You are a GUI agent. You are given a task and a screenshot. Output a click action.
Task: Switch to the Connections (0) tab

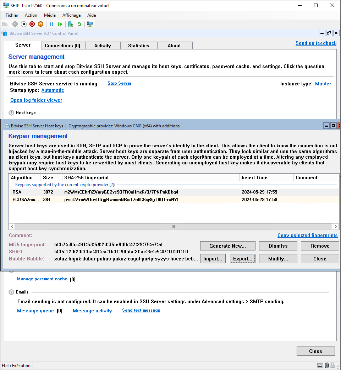click(62, 46)
